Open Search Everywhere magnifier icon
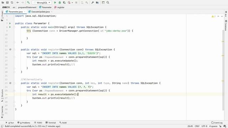228x128 pixels. tap(108, 2)
